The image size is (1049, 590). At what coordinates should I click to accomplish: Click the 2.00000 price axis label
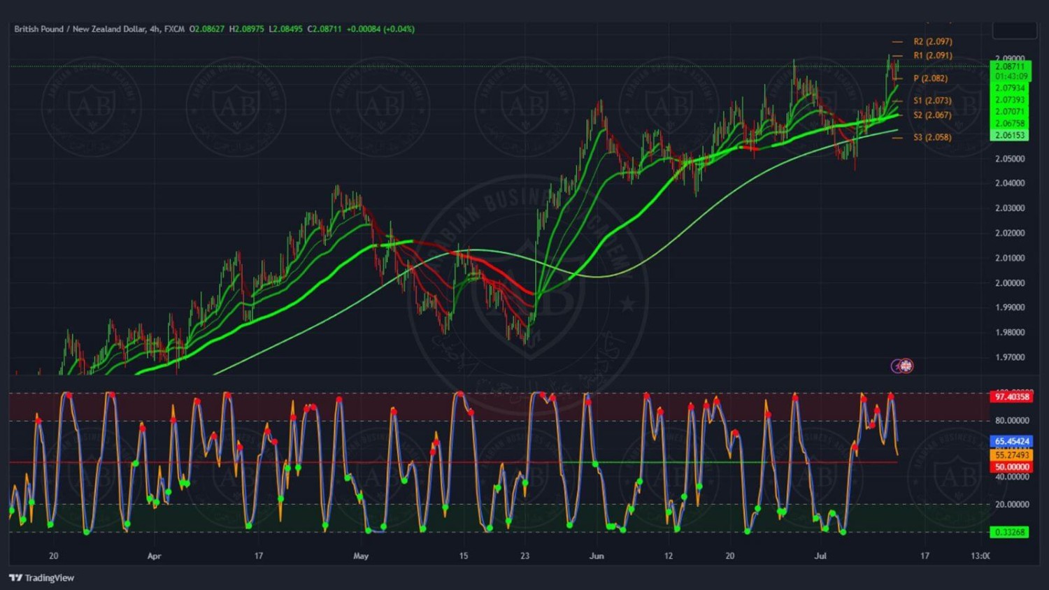(x=1010, y=282)
